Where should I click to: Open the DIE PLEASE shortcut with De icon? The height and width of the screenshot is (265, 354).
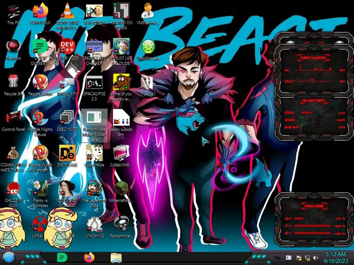tap(67, 156)
